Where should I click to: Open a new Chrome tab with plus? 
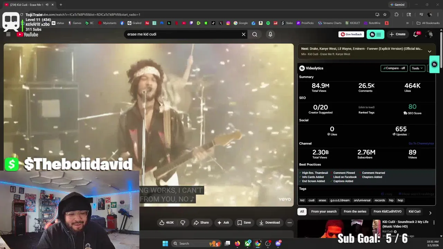(61, 5)
